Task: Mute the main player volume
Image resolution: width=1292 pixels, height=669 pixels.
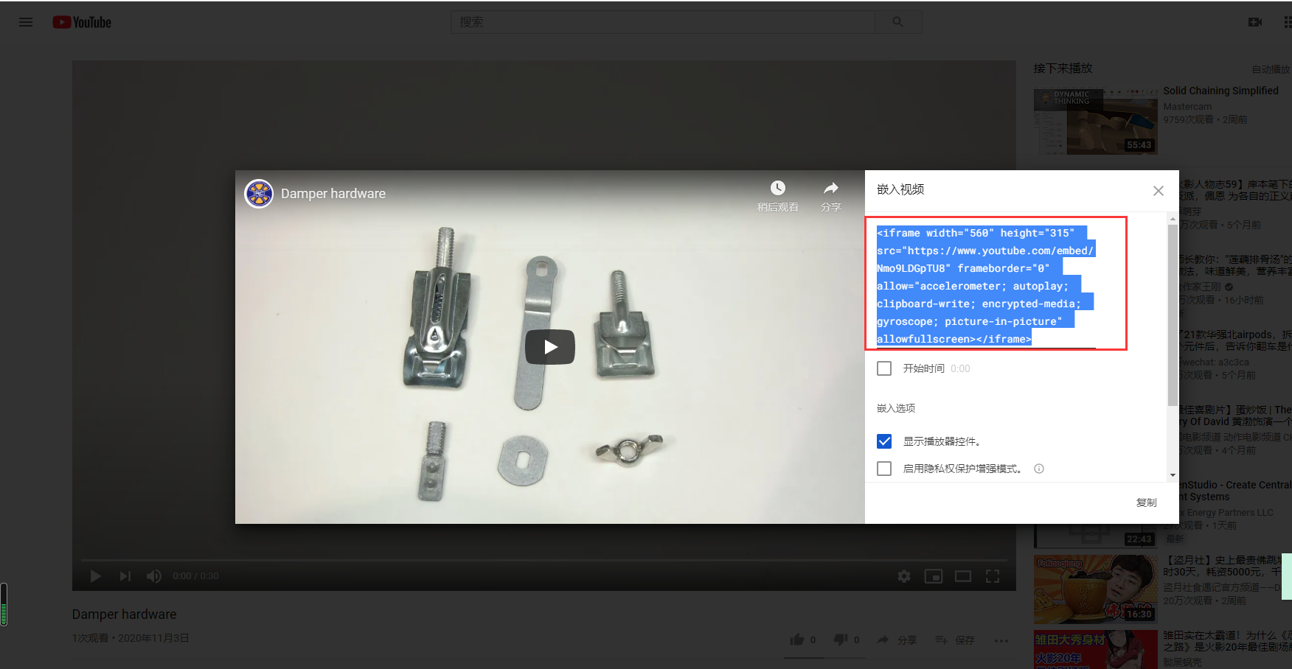Action: coord(154,576)
